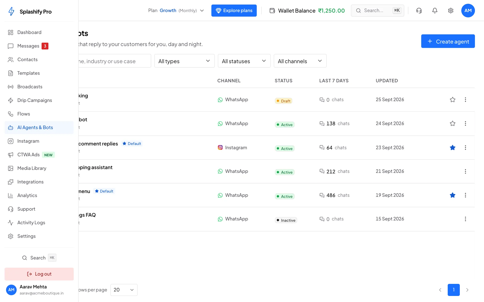Image resolution: width=484 pixels, height=302 pixels.
Task: Select page 1 in pagination
Action: pos(453,290)
